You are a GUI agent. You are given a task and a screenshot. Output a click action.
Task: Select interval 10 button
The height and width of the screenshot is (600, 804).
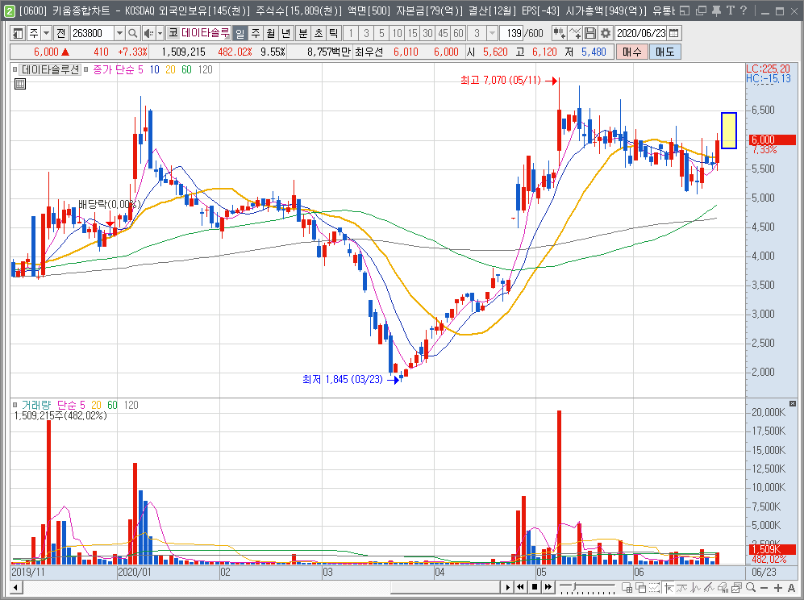[x=397, y=33]
